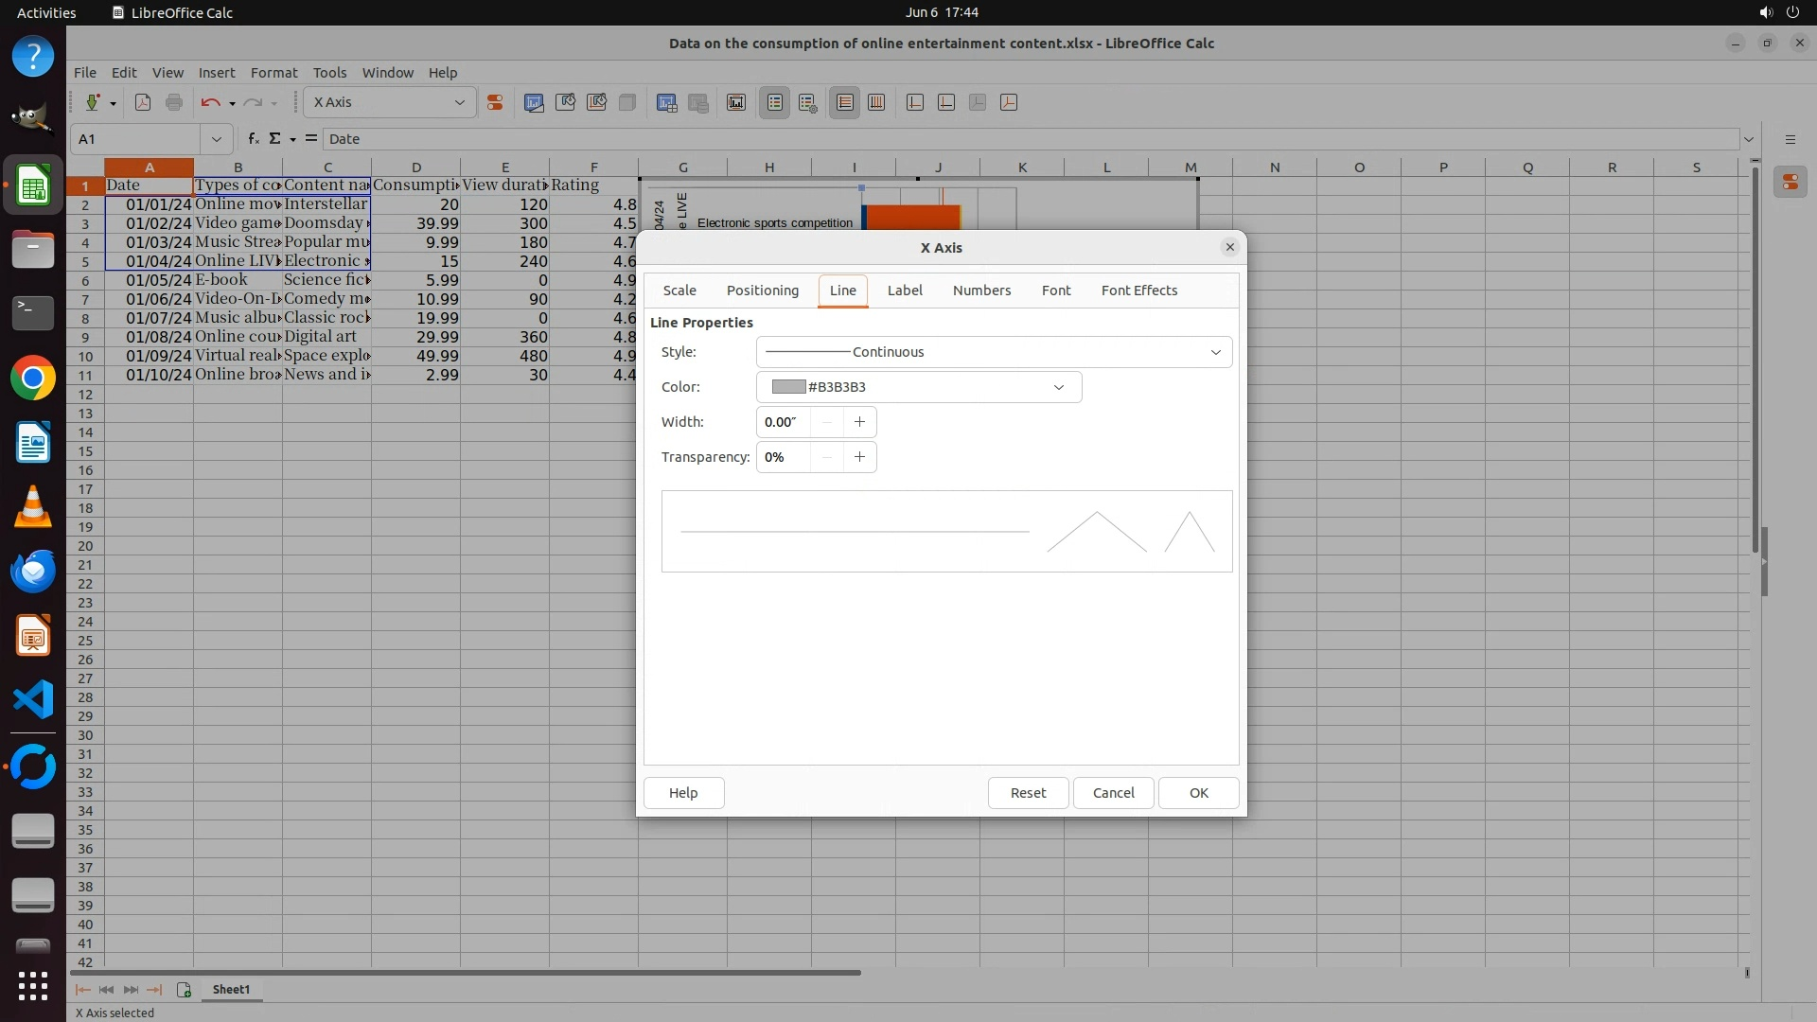Switch to the Positioning tab
Image resolution: width=1817 pixels, height=1022 pixels.
click(x=762, y=291)
